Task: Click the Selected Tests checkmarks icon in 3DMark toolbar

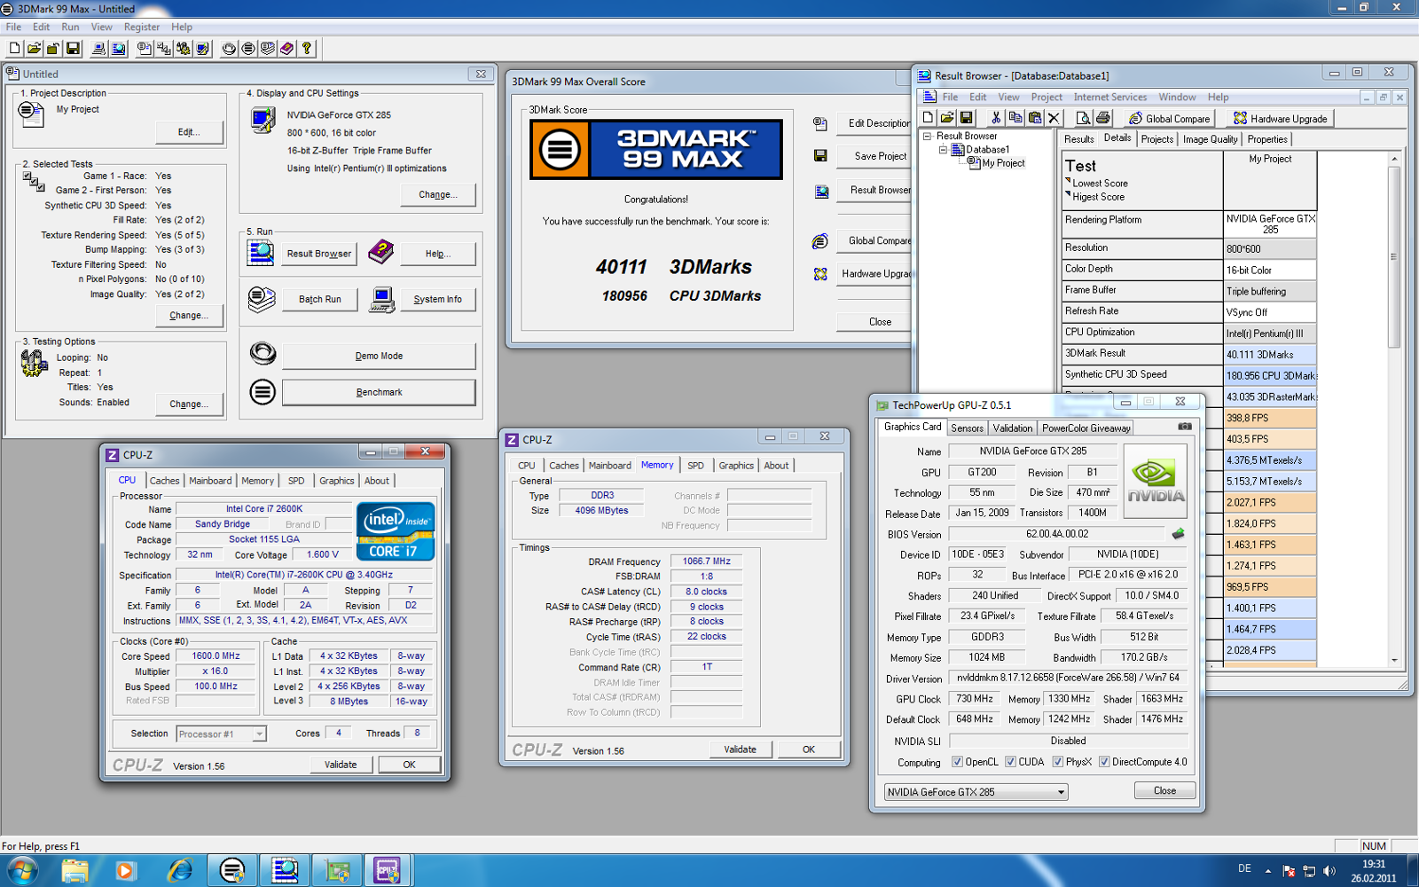Action: coord(164,49)
